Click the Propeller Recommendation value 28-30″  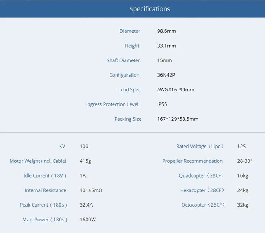point(245,161)
